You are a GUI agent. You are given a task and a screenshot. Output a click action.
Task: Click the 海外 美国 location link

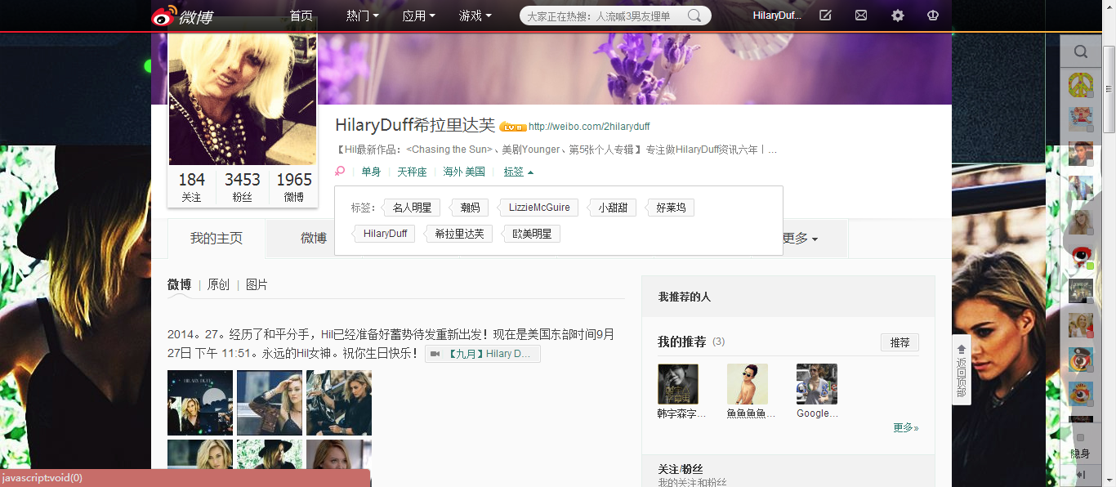(x=464, y=172)
